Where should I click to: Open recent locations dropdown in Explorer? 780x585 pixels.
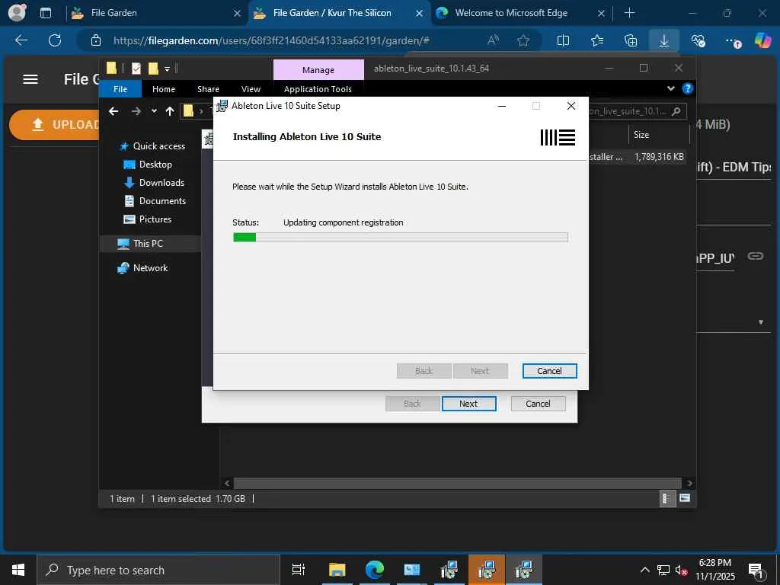point(154,111)
